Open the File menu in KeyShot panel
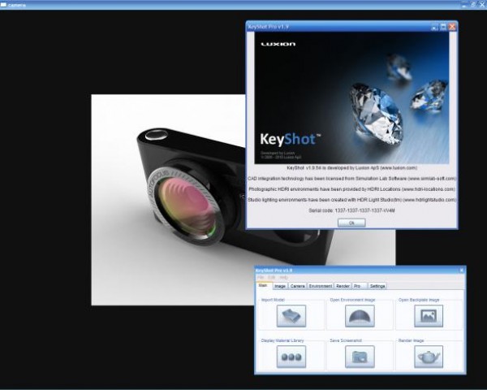 click(x=261, y=277)
